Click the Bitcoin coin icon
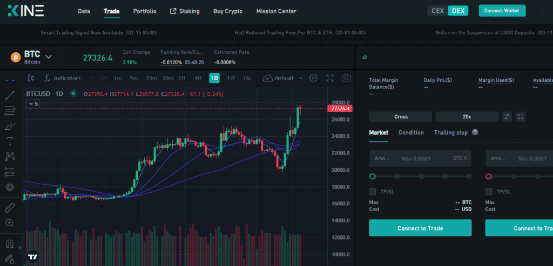Screen dimensions: 553x266 16,57
